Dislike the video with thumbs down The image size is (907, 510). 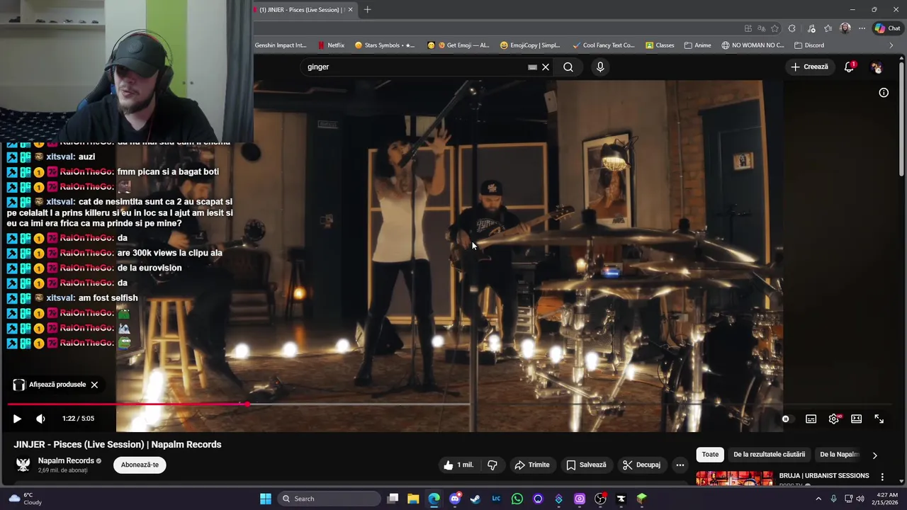click(x=492, y=465)
